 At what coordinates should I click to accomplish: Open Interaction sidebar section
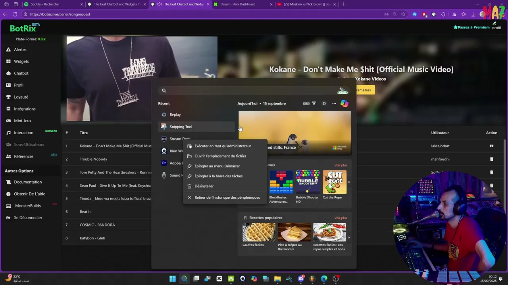pos(23,133)
